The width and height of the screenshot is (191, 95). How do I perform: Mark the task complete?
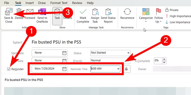coord(83,15)
